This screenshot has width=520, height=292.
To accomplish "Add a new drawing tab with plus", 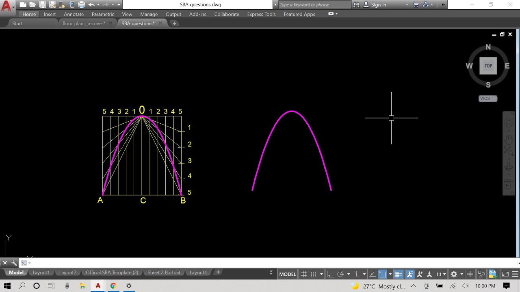I will tap(175, 24).
